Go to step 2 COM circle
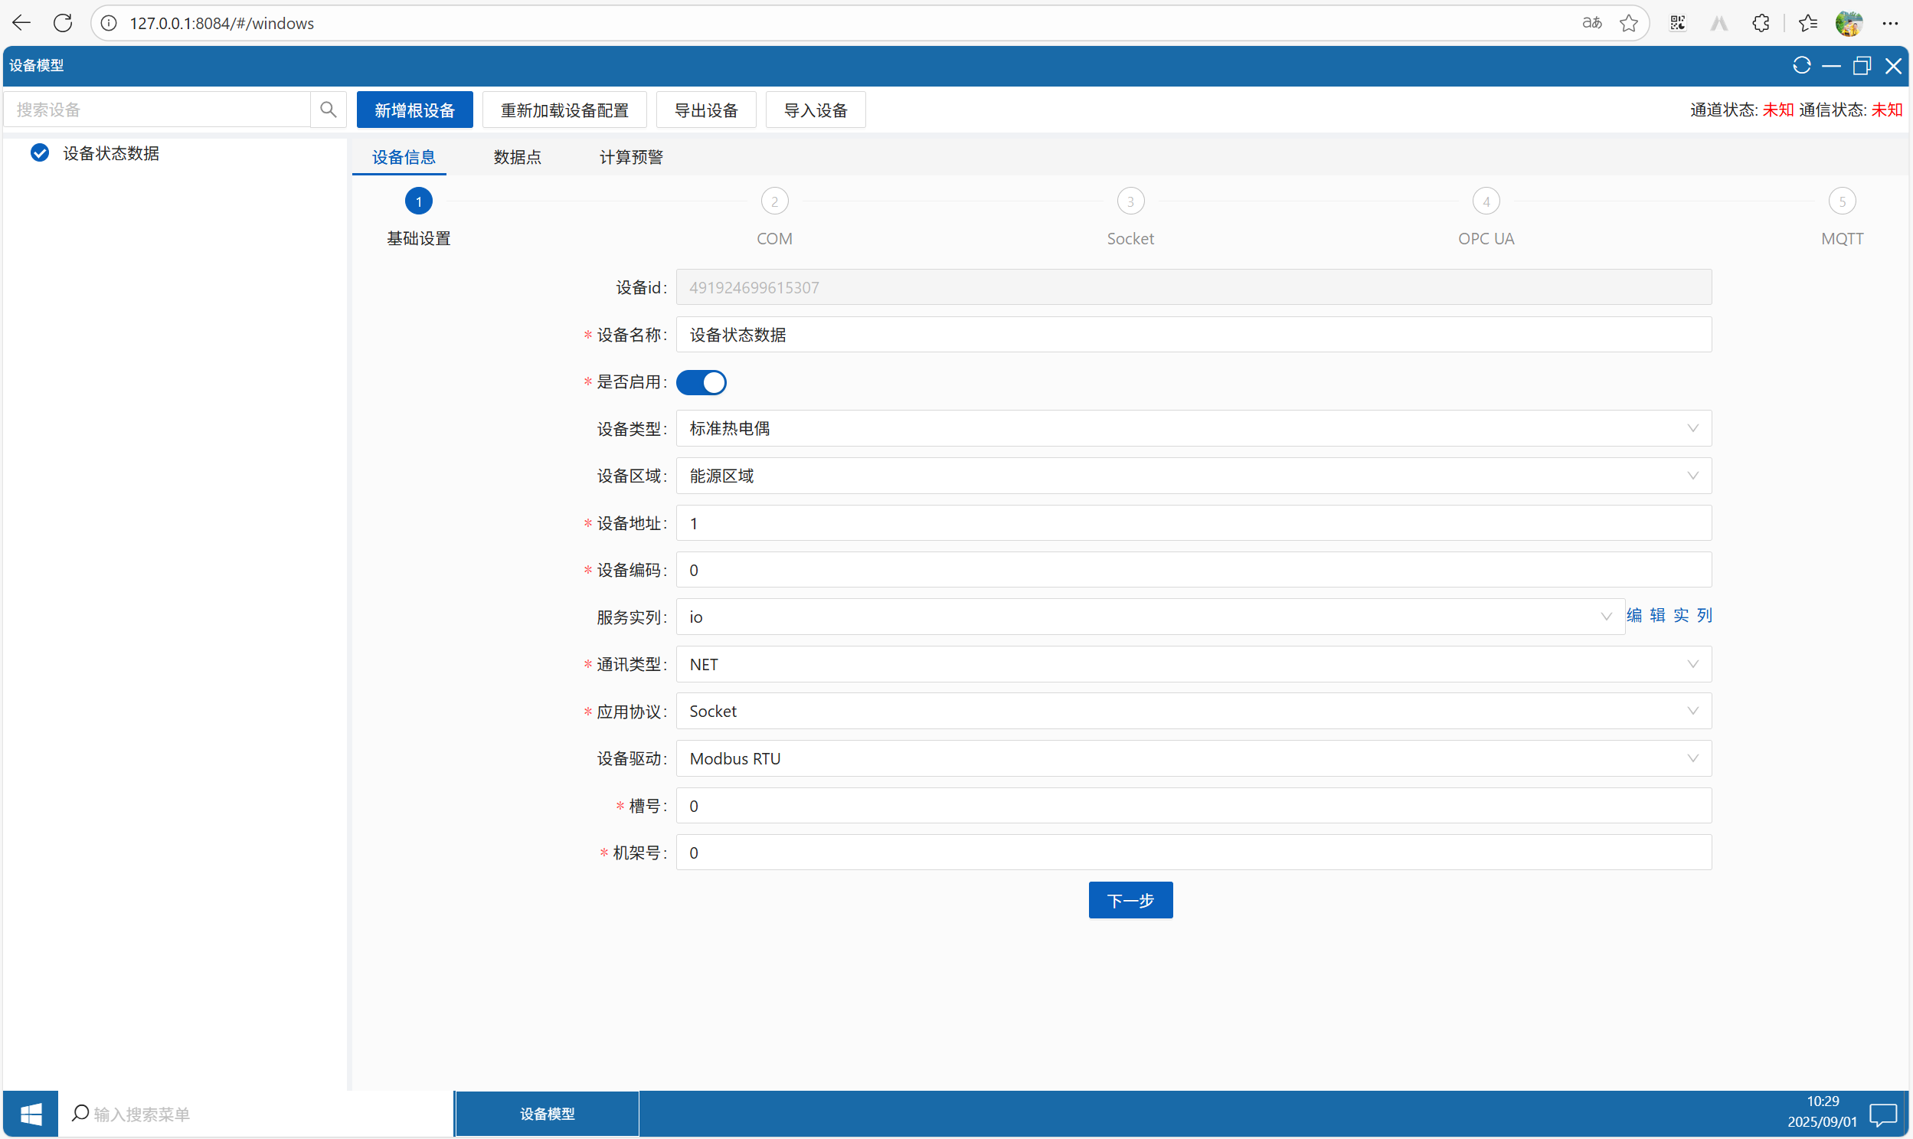This screenshot has width=1913, height=1139. click(774, 202)
